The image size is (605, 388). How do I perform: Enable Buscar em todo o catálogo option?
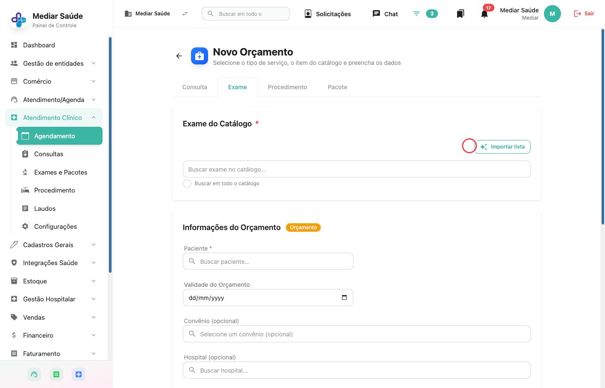pyautogui.click(x=187, y=184)
